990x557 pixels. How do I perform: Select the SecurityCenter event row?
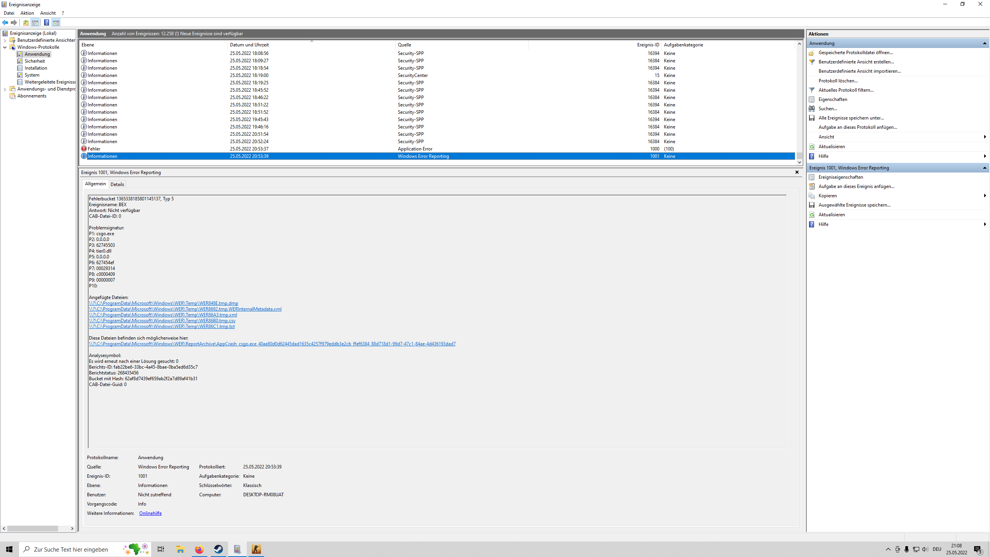tap(437, 75)
